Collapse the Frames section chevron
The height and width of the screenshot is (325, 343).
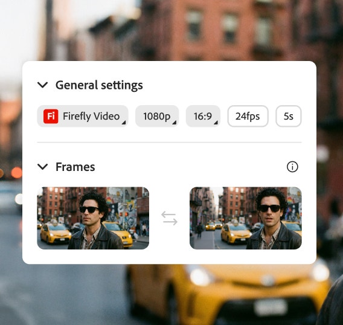43,167
